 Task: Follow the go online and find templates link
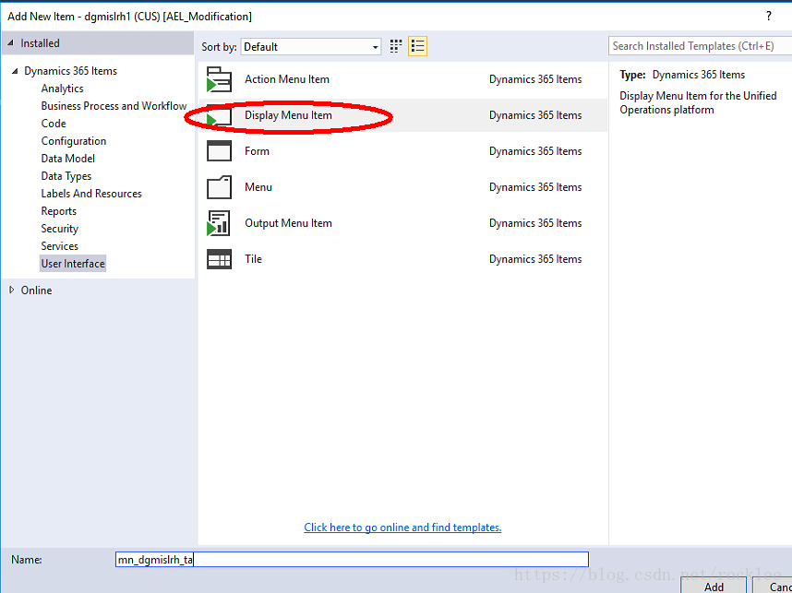click(402, 528)
